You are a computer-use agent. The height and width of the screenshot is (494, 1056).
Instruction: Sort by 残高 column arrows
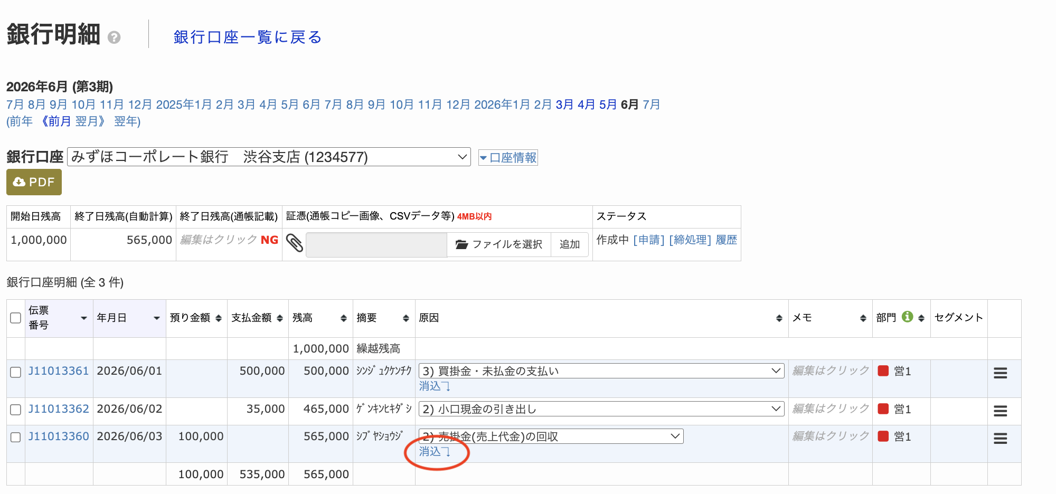pos(344,318)
